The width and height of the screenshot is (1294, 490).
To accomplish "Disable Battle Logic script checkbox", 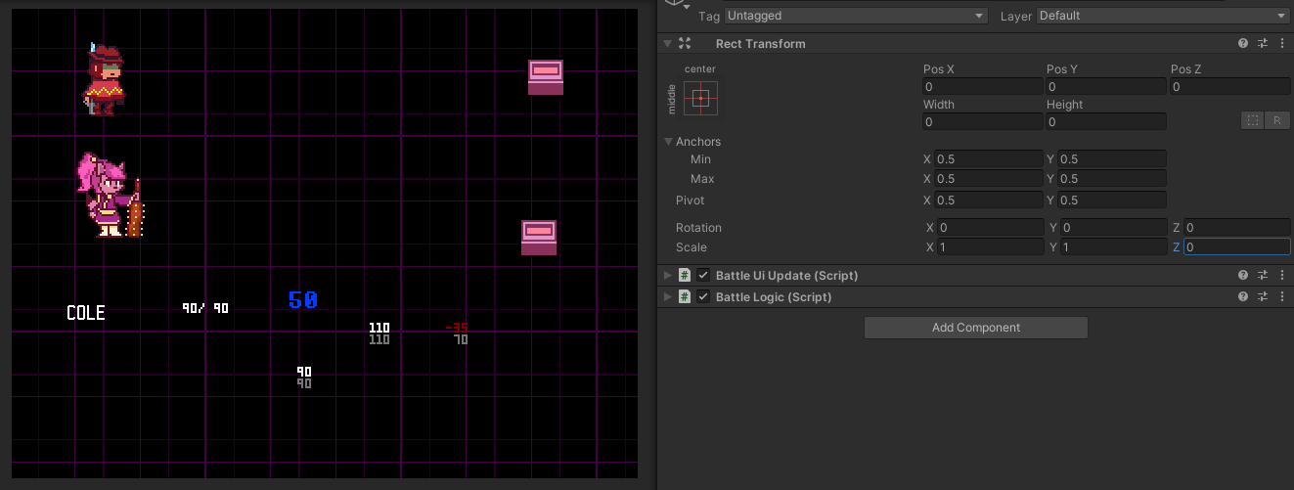I will point(703,297).
